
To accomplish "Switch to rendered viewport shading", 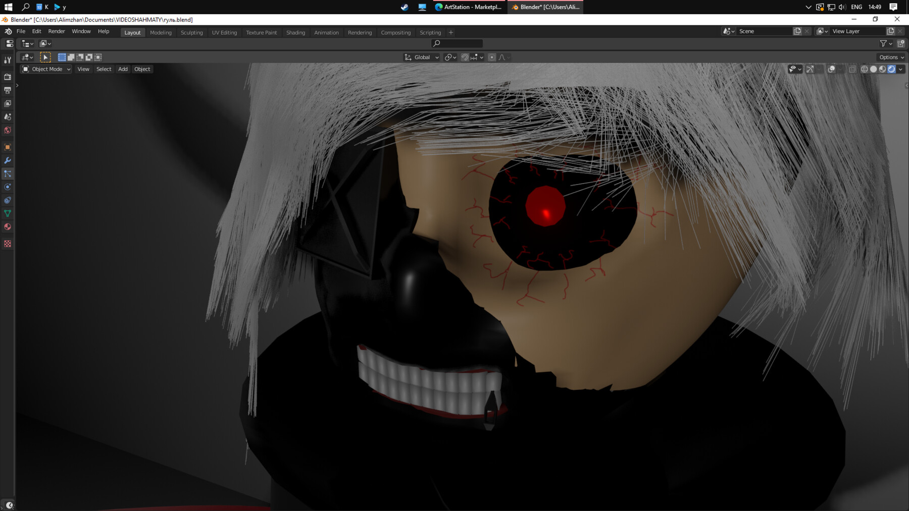I will pyautogui.click(x=892, y=69).
